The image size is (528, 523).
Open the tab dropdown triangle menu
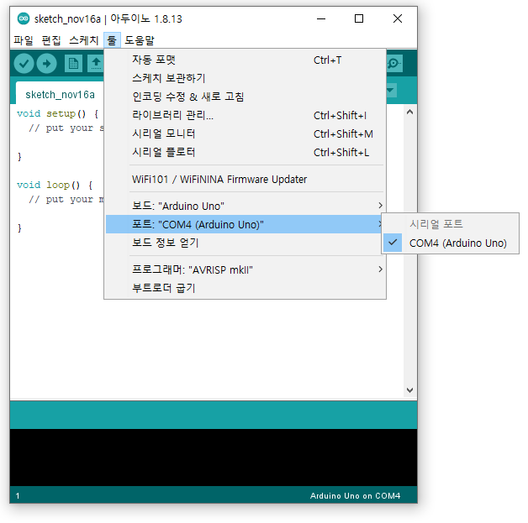(x=391, y=90)
